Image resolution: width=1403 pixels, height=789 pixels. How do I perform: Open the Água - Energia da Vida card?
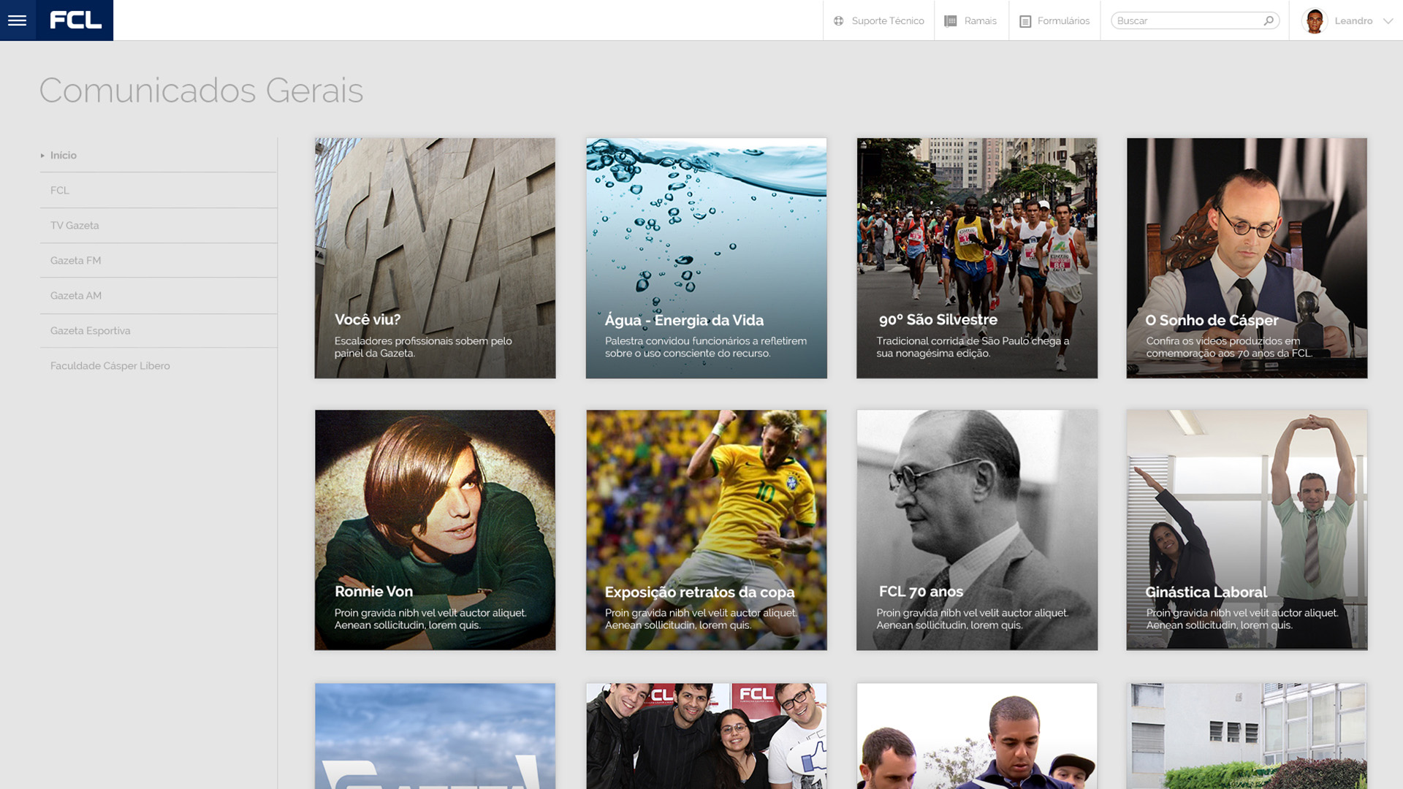(706, 258)
